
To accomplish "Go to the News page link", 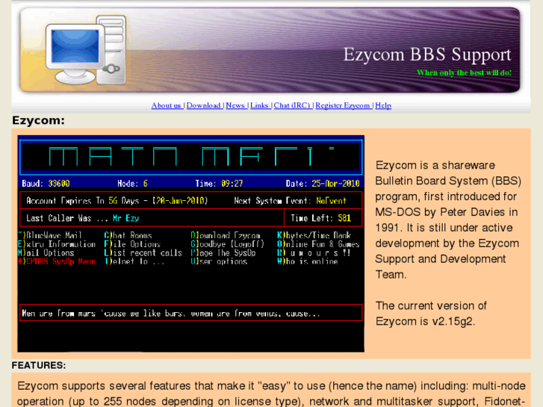I will point(236,105).
